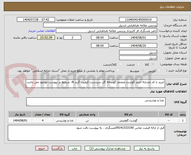
Task: Click the کد کالا column header
Action: (169, 114)
